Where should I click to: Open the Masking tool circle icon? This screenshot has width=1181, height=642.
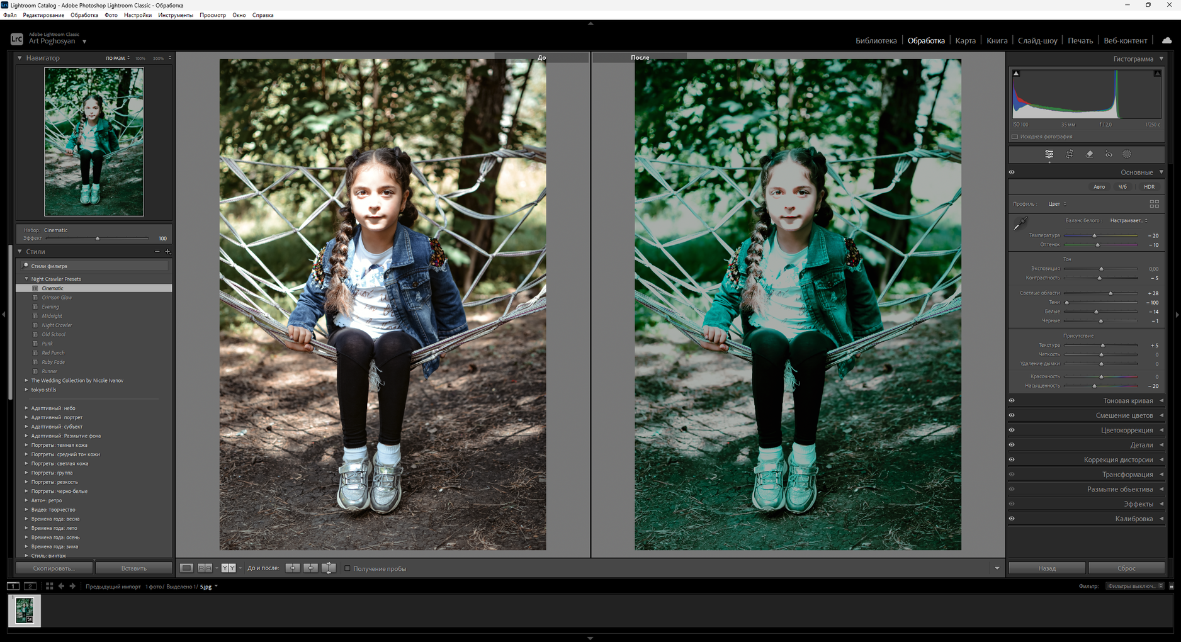(x=1127, y=154)
